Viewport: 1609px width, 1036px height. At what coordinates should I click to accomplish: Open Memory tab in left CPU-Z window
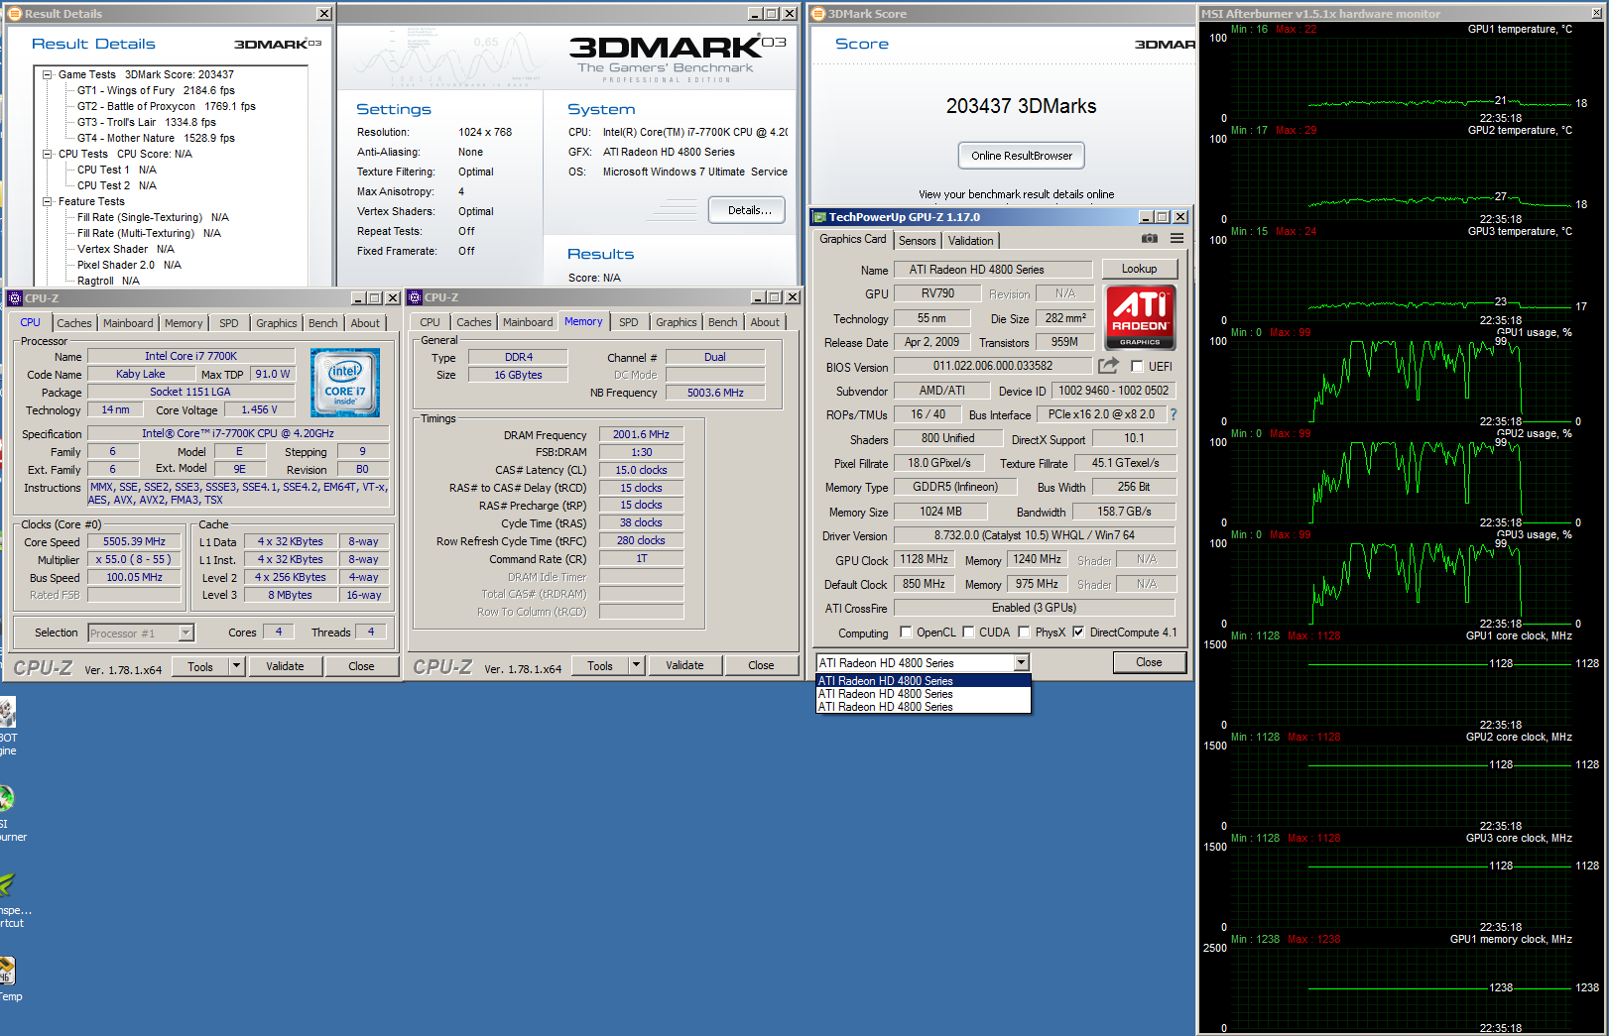click(x=184, y=323)
